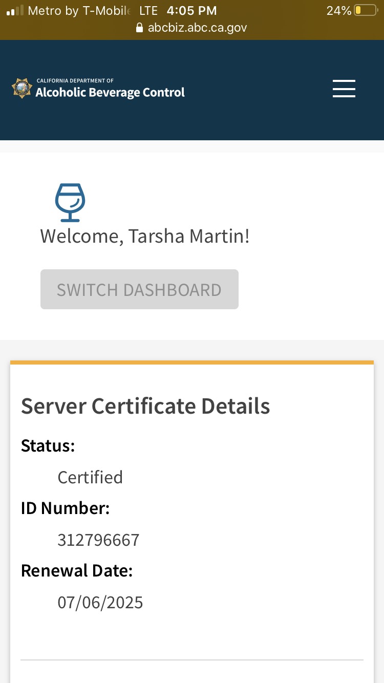Tap the padlock icon in address bar

(x=139, y=28)
